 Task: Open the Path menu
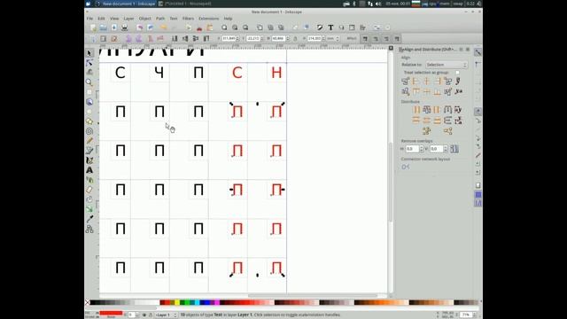tap(160, 19)
